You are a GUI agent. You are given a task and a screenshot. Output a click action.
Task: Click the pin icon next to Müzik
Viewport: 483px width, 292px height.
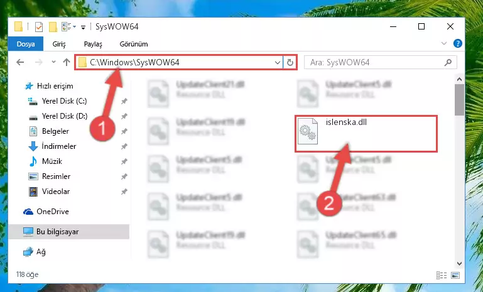point(124,161)
